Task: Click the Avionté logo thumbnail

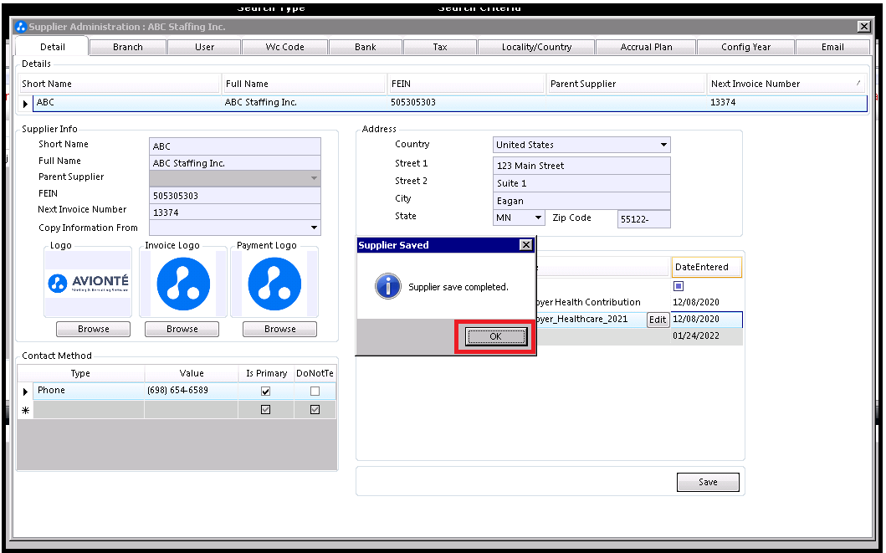Action: 88,283
